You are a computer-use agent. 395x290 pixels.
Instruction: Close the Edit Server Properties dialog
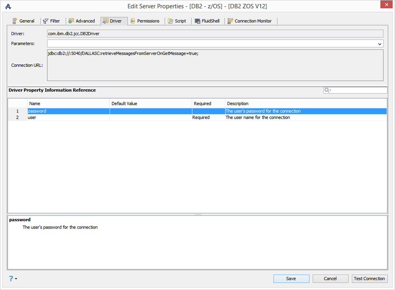[x=386, y=4]
